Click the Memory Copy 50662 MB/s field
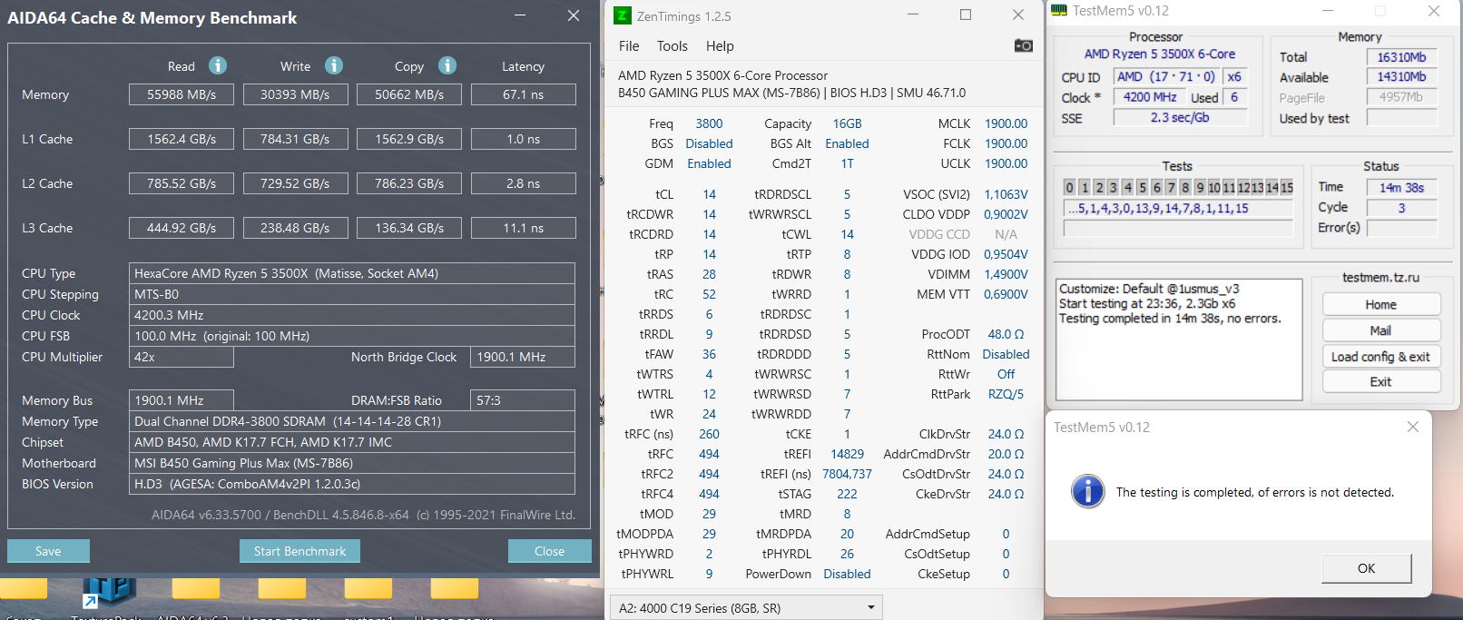Image resolution: width=1463 pixels, height=620 pixels. pyautogui.click(x=409, y=94)
